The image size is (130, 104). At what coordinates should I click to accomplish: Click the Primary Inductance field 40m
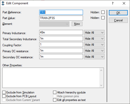61,32
